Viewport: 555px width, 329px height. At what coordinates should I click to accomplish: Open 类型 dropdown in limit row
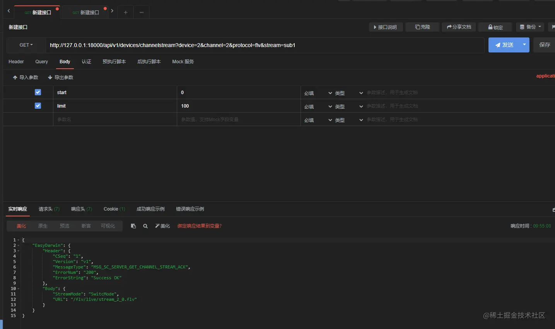pos(349,106)
